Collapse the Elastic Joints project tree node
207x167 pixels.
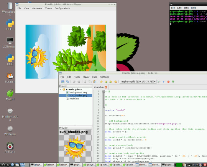tap(61, 89)
